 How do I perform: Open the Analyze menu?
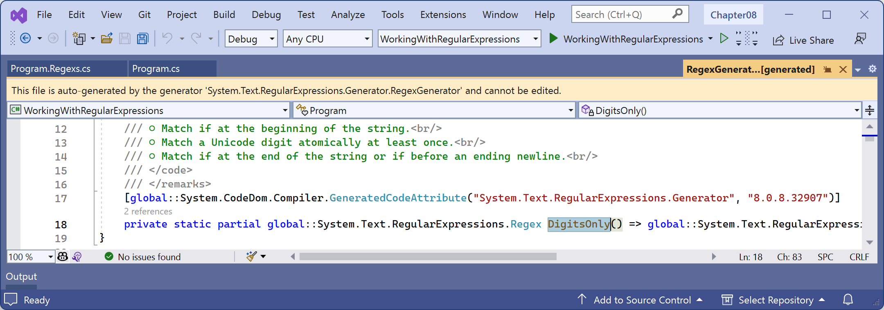click(348, 15)
